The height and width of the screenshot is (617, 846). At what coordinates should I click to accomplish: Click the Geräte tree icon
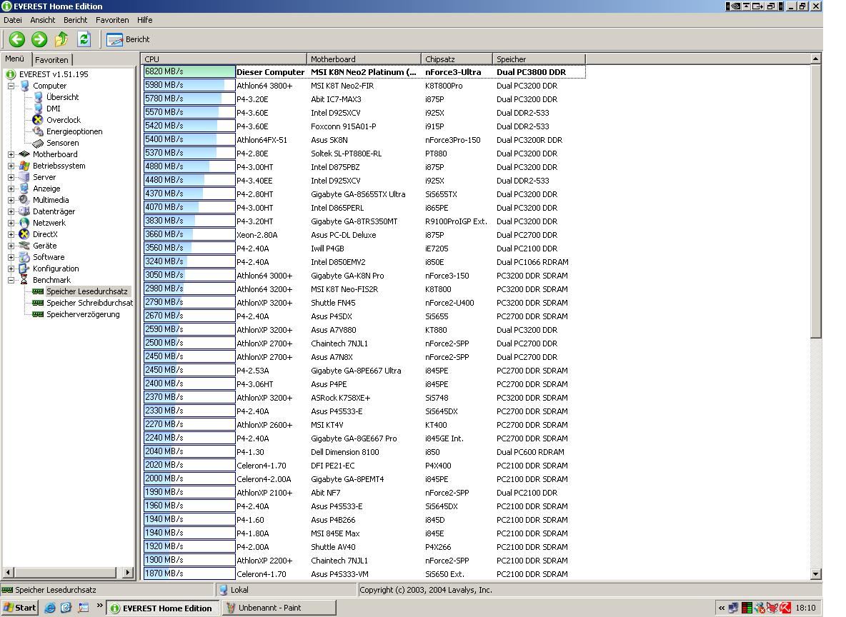pyautogui.click(x=24, y=246)
